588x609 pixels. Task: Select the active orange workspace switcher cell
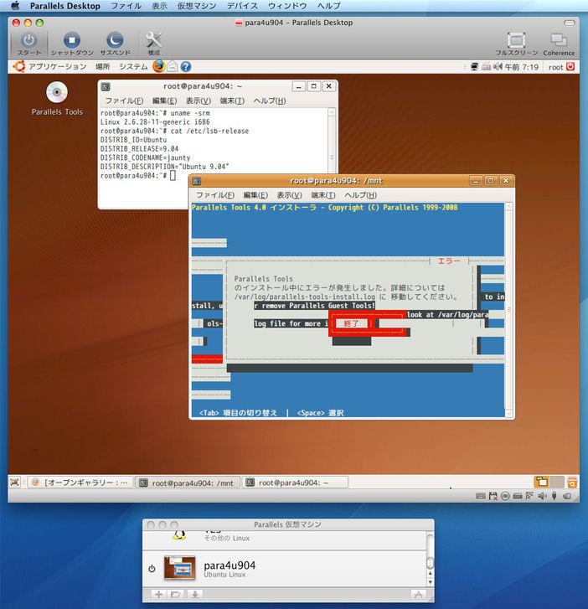pos(542,482)
